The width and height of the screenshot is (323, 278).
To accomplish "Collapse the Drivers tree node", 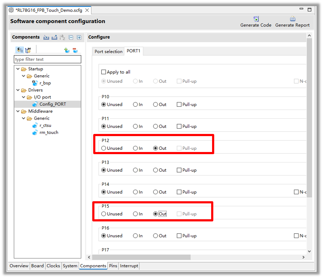I will pyautogui.click(x=18, y=90).
